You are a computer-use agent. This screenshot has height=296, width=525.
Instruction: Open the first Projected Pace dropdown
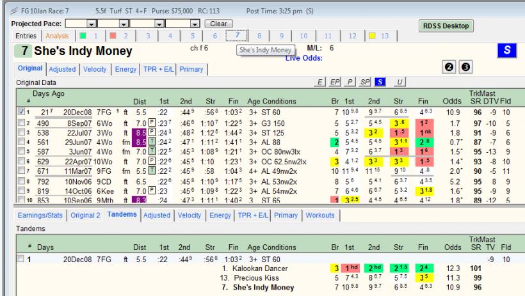[92, 24]
